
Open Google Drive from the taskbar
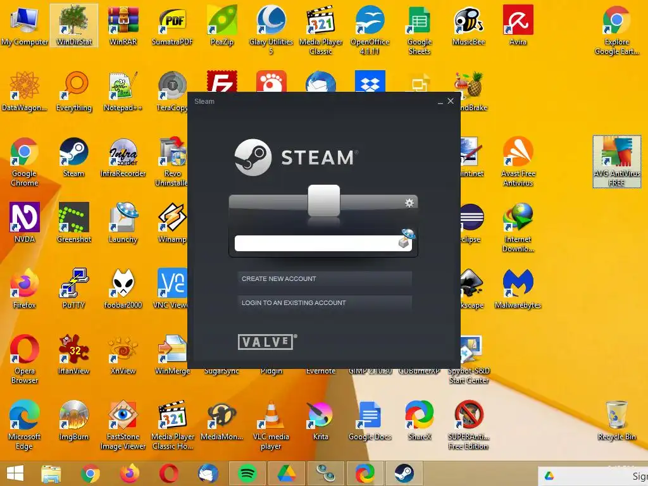coord(287,473)
